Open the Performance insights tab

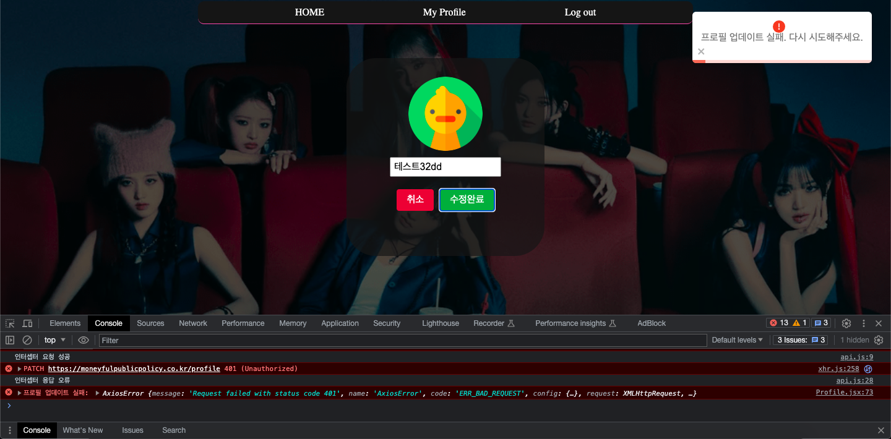[x=575, y=323]
